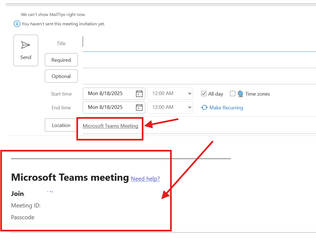Image resolution: width=316 pixels, height=243 pixels.
Task: Click the 'Join' text in meeting details
Action: click(x=18, y=193)
